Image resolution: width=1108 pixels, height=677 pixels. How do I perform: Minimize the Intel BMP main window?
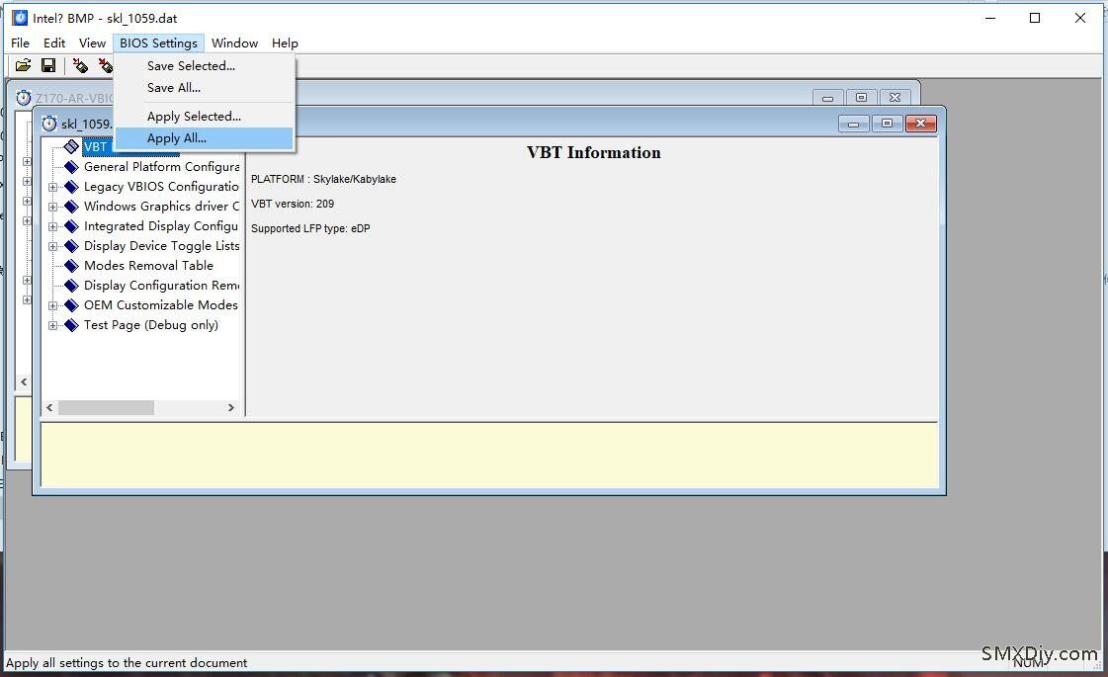990,18
